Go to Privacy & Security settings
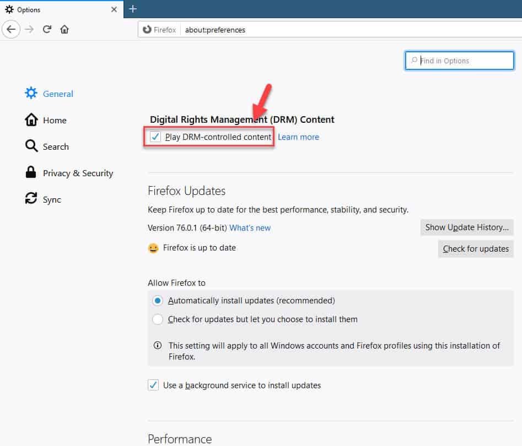This screenshot has height=446, width=522. coord(69,173)
